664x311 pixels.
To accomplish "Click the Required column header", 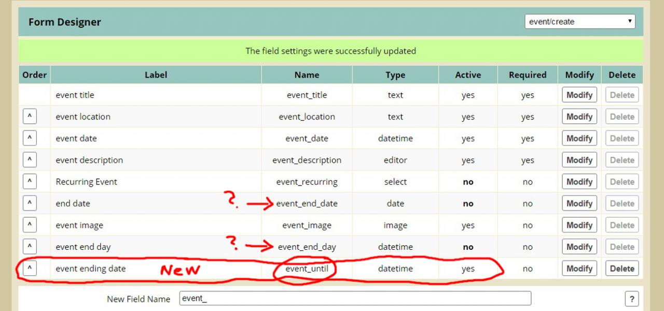I will [528, 75].
